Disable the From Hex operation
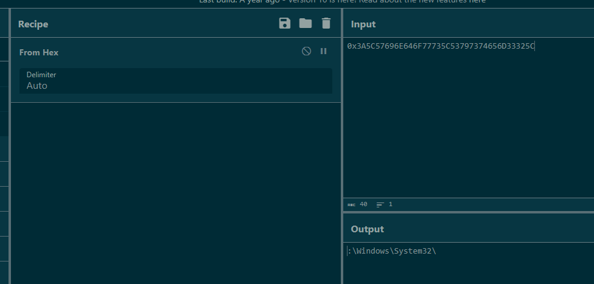The width and height of the screenshot is (594, 284). pos(307,52)
